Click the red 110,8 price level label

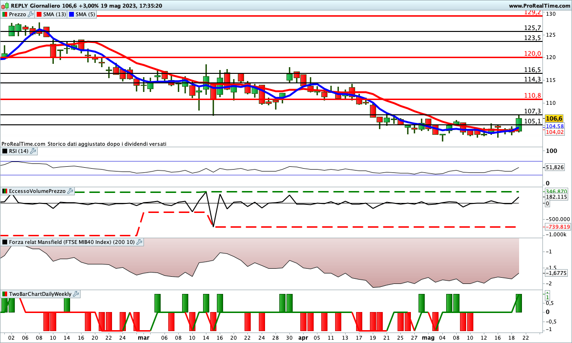coord(532,96)
